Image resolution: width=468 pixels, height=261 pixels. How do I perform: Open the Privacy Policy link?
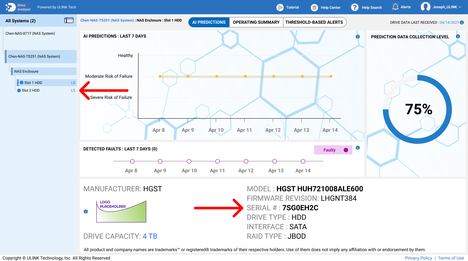click(x=418, y=258)
